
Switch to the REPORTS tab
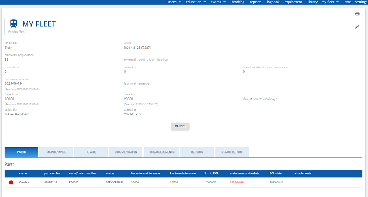[x=197, y=152]
